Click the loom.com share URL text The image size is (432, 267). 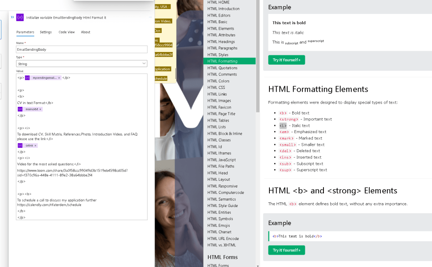[73, 173]
